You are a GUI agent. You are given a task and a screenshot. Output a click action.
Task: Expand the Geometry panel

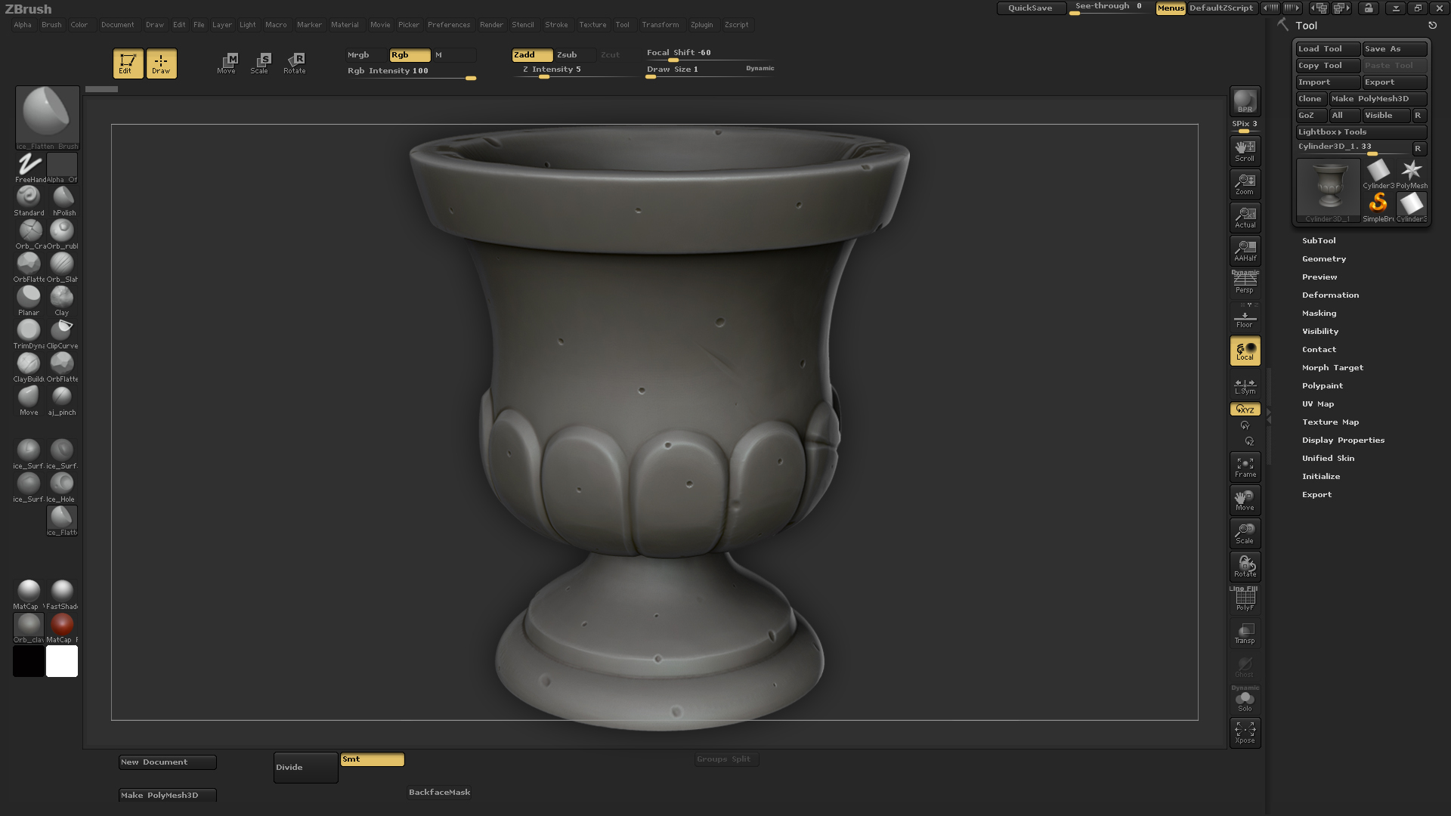(x=1324, y=258)
